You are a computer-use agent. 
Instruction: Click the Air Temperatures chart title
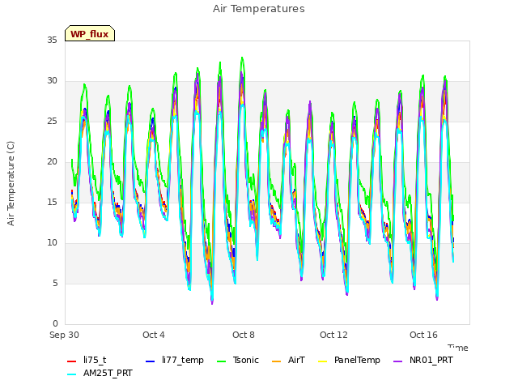[x=259, y=9]
